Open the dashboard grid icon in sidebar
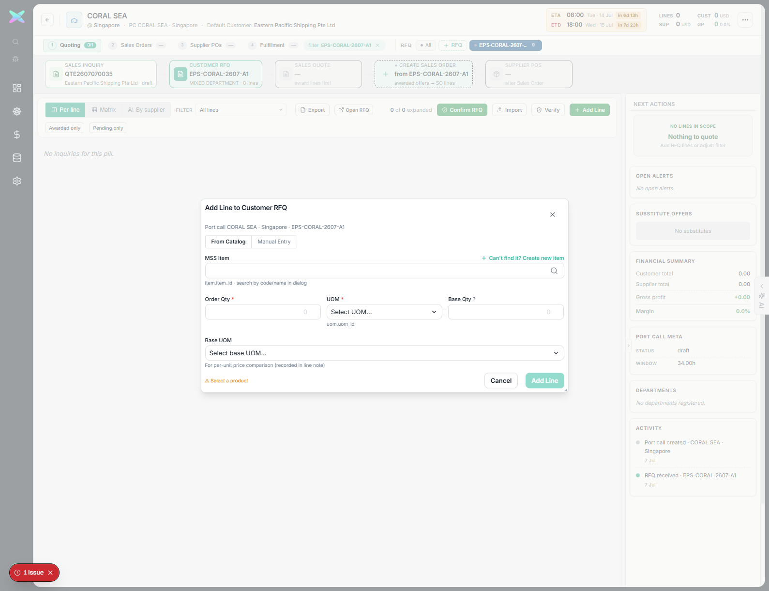This screenshot has width=769, height=591. (17, 88)
